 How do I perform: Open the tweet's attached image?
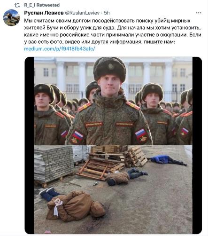[113, 145]
